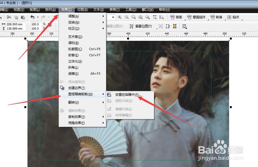The height and width of the screenshot is (167, 258).
Task: Click the Cut scissors icon
Action: click(9, 17)
